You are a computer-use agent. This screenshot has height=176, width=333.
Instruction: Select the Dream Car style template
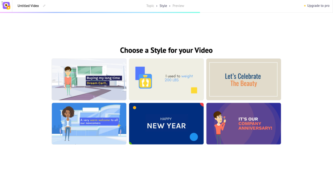pyautogui.click(x=89, y=79)
